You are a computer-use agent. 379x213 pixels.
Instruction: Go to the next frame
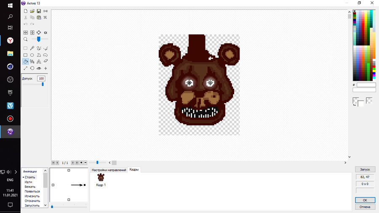73,163
